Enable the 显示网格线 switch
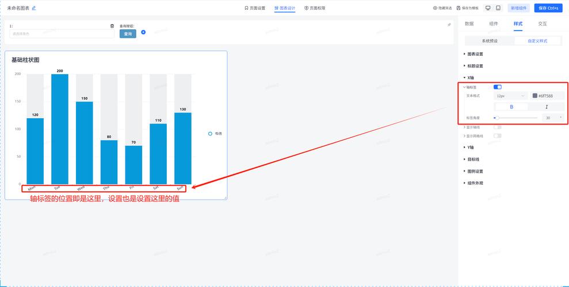The height and width of the screenshot is (287, 569). coord(498,136)
